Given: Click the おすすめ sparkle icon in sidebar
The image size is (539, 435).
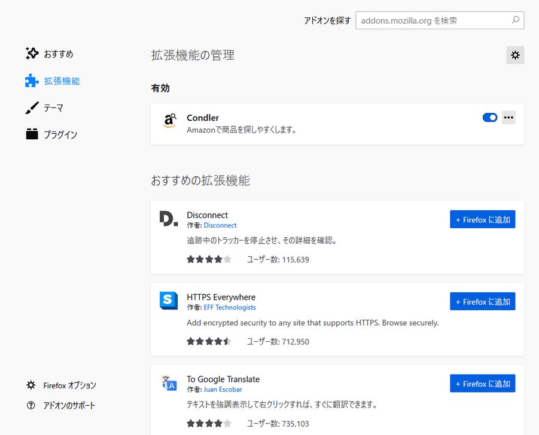Looking at the screenshot, I should [32, 54].
